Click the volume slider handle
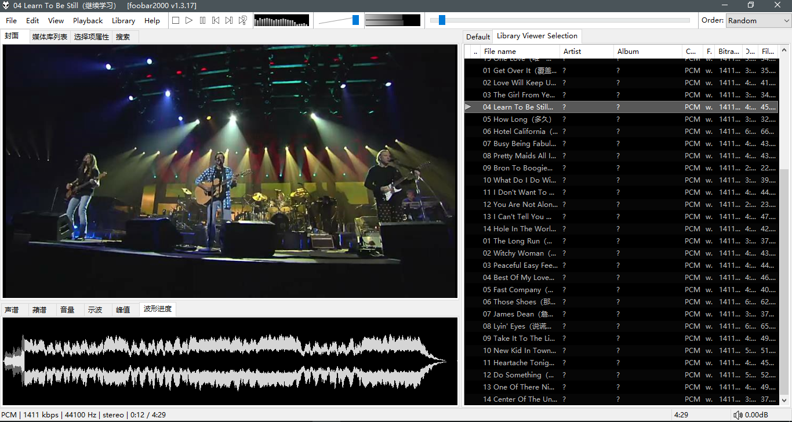Screen dimensions: 792x422 tap(355, 20)
